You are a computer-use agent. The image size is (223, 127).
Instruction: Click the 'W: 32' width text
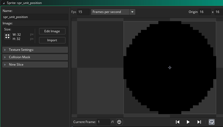coord(17,35)
